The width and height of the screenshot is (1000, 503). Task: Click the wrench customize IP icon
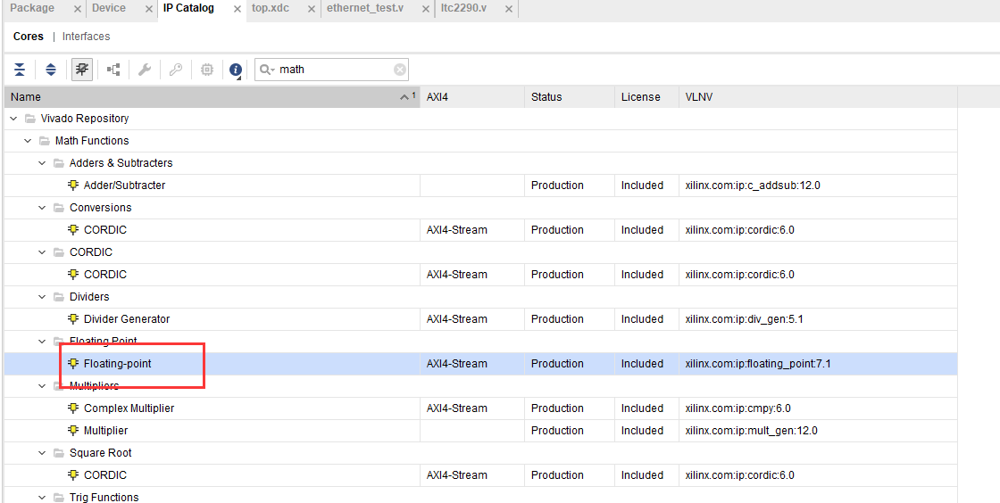(x=145, y=70)
